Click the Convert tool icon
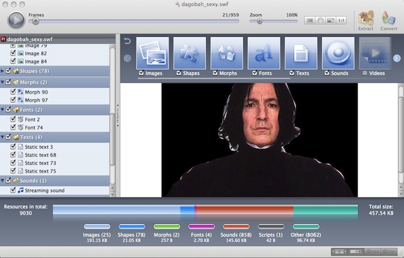 pyautogui.click(x=389, y=18)
